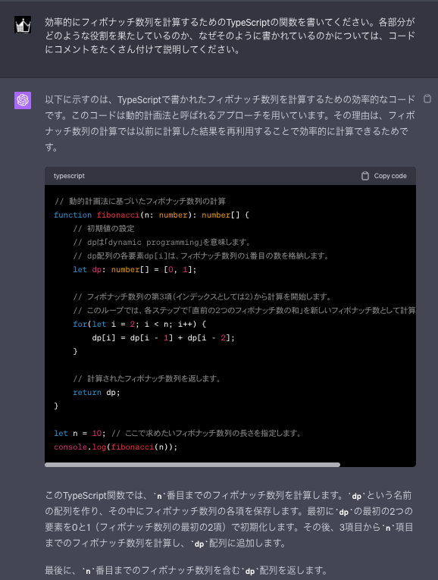This screenshot has height=580, width=438.
Task: Click the 'console.log(fibonacci(n));' line
Action: coord(116,447)
